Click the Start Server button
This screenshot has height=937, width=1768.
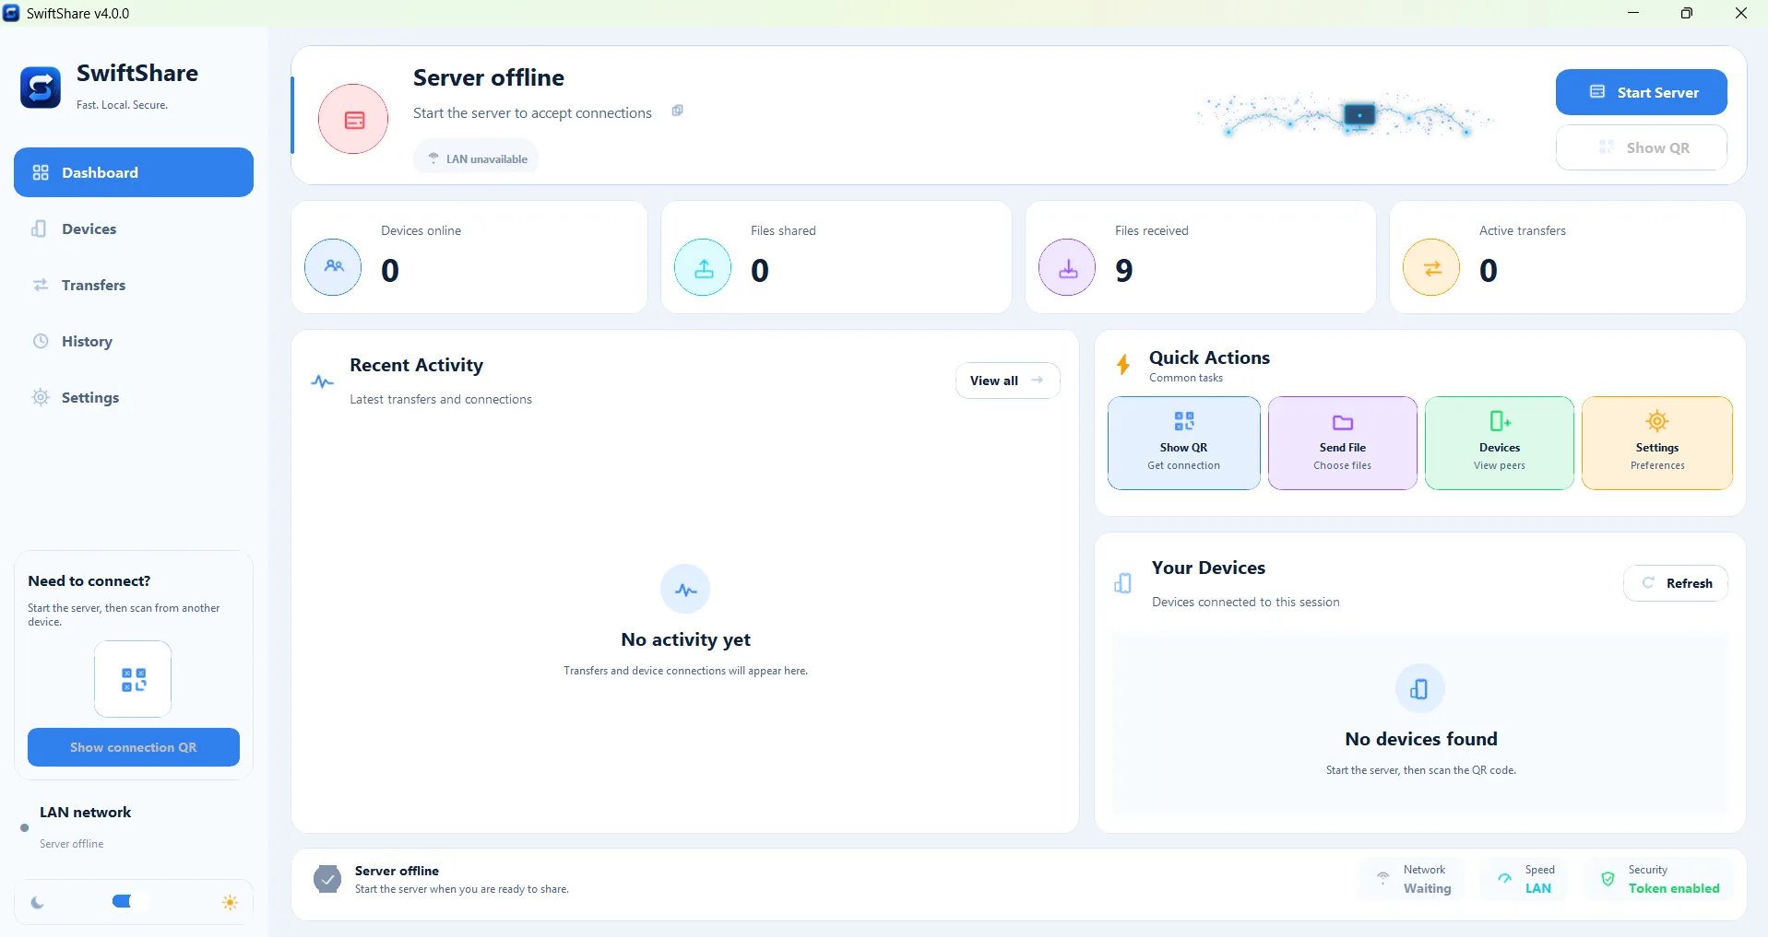[1641, 92]
